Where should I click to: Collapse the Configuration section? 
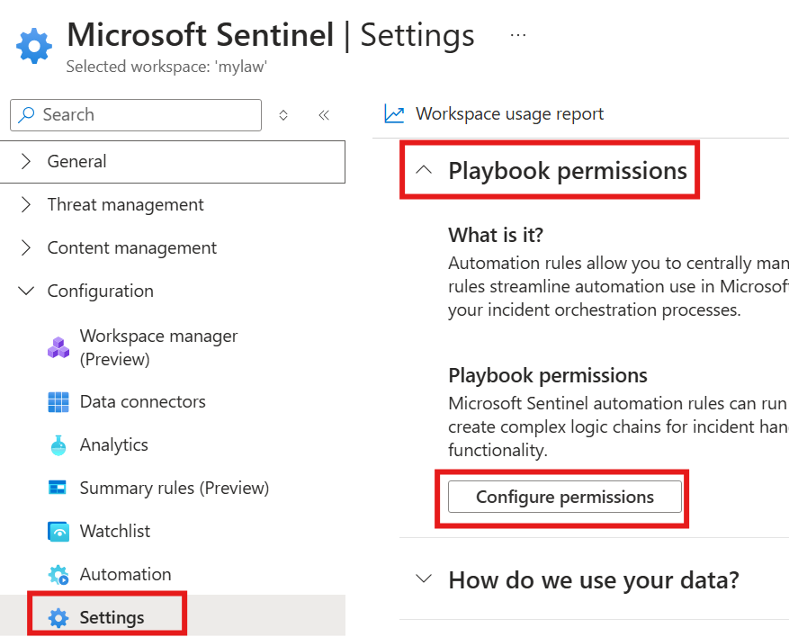(27, 292)
